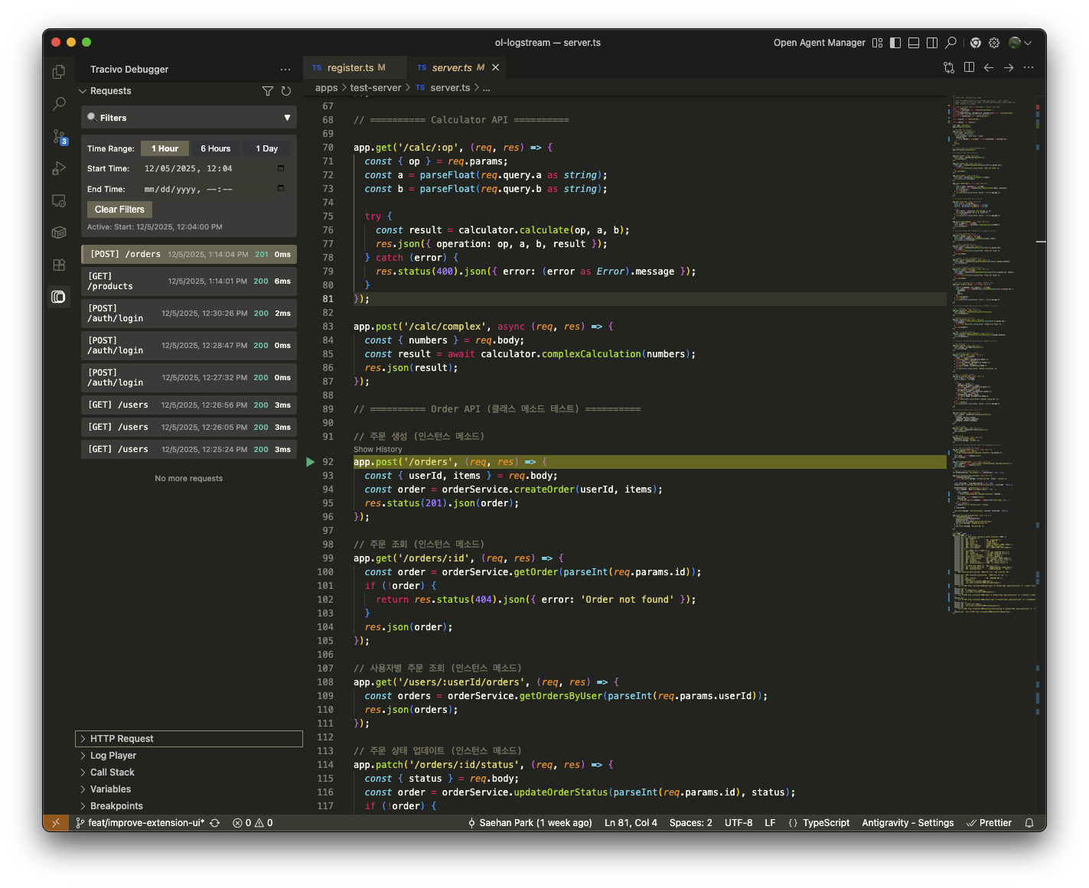Split the editor to the right
The image size is (1089, 888).
[x=969, y=67]
